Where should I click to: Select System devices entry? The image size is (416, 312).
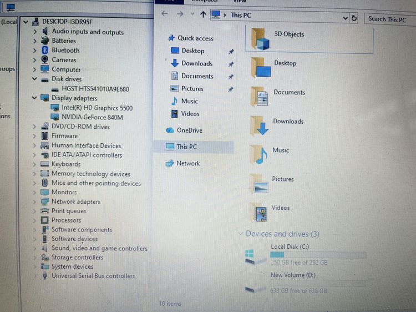(x=73, y=266)
